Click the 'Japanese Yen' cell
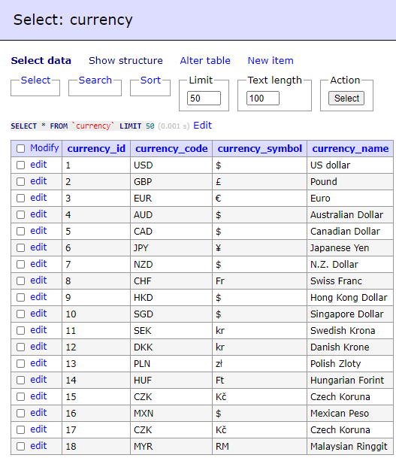The width and height of the screenshot is (396, 458). tap(350, 248)
